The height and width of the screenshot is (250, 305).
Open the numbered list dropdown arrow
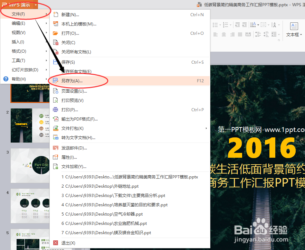(230, 25)
